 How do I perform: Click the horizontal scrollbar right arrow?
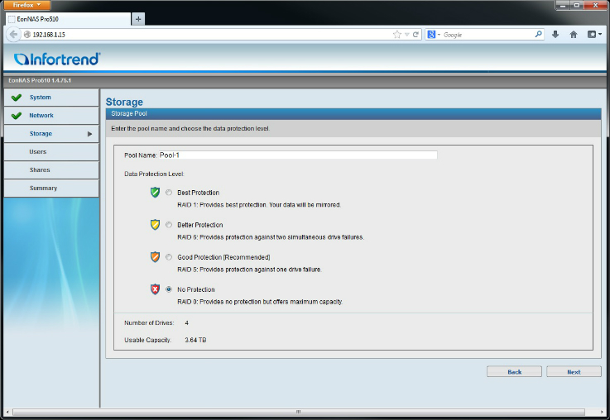pyautogui.click(x=603, y=412)
